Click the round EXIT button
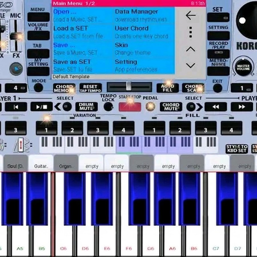257x257 pixels. tap(218, 88)
